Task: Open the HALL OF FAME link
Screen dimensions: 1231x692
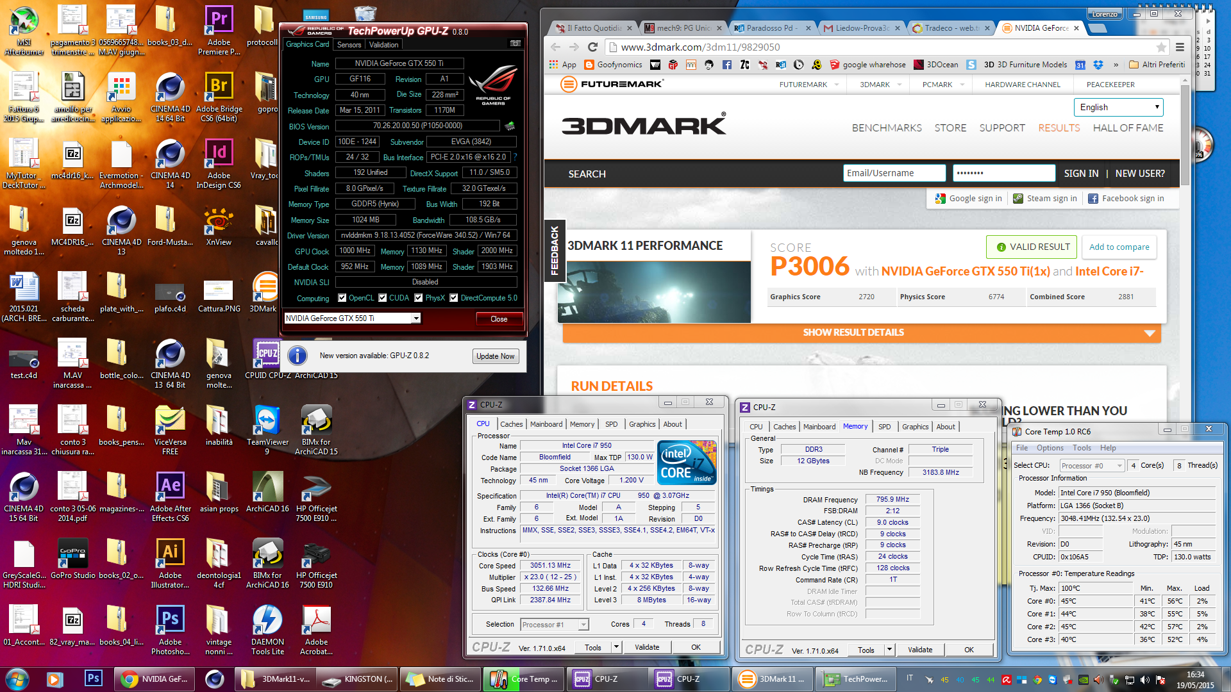Action: point(1128,128)
